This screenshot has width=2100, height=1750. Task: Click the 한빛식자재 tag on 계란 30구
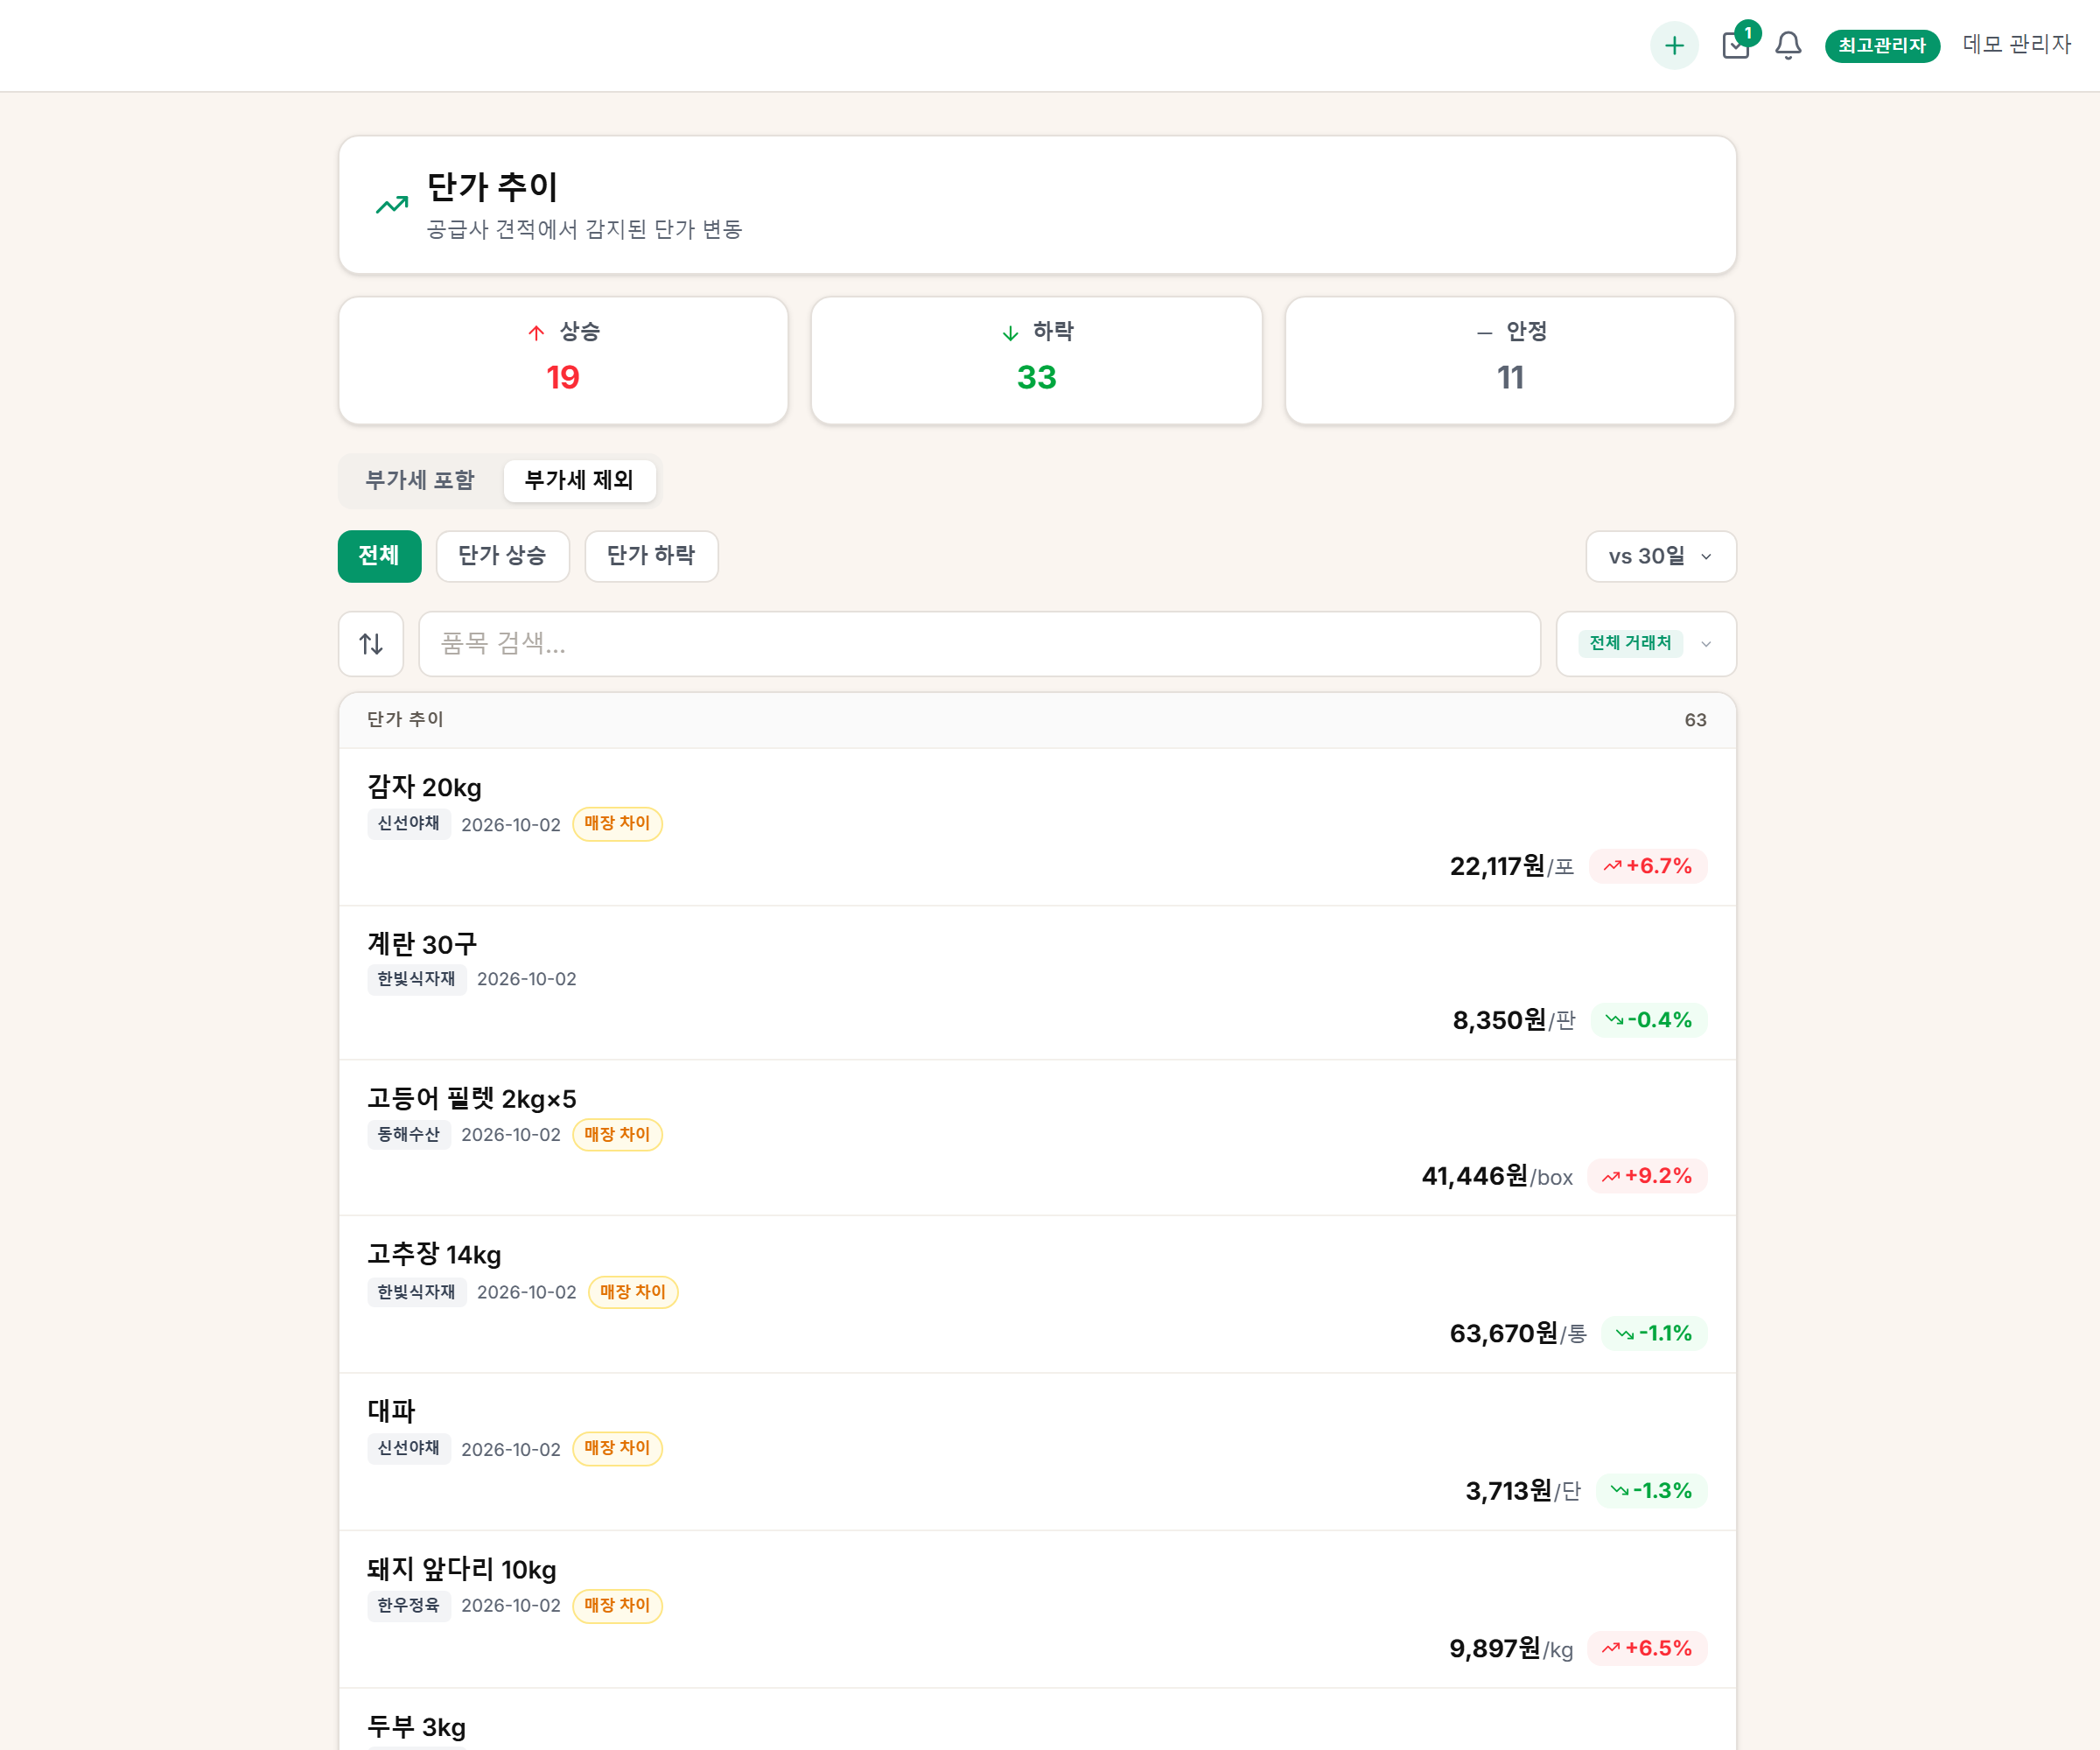point(416,979)
